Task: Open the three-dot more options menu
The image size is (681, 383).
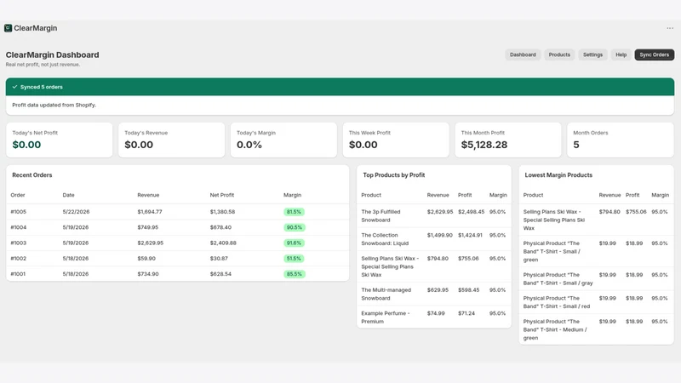Action: 670,28
